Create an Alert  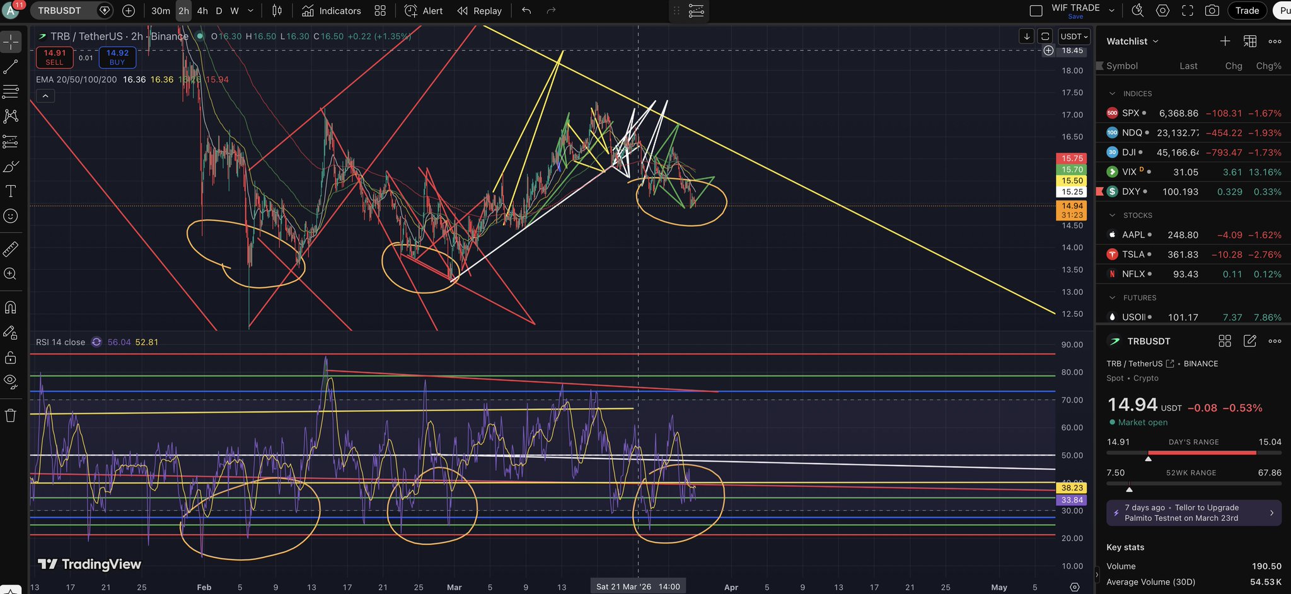click(424, 11)
